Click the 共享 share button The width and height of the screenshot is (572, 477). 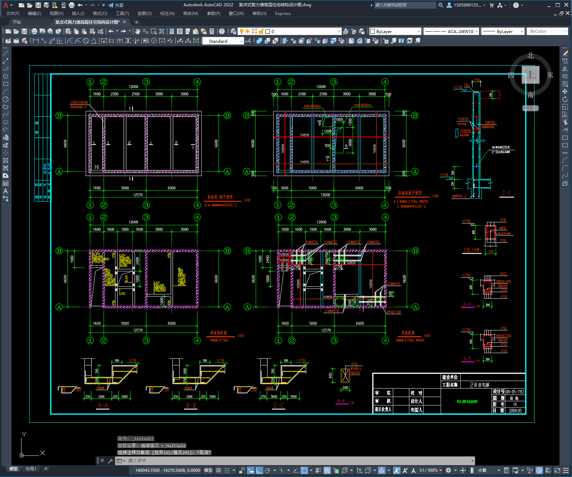click(116, 5)
